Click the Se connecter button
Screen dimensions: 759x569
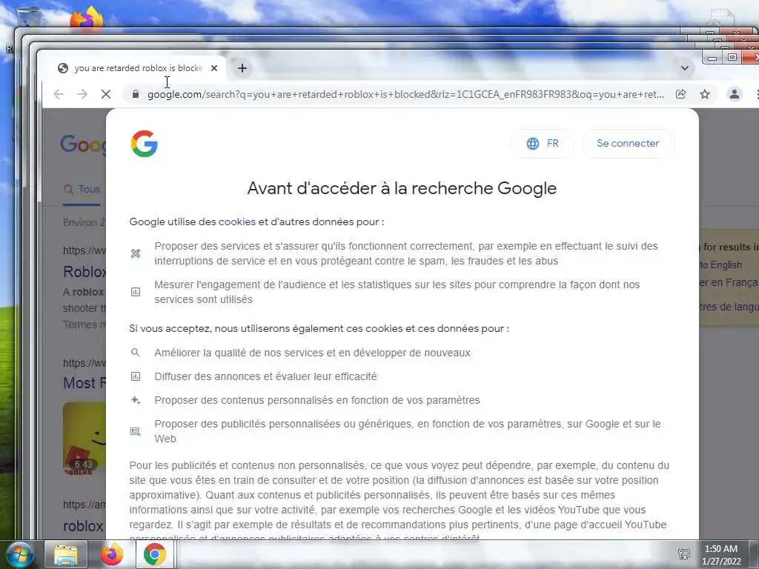click(x=628, y=143)
